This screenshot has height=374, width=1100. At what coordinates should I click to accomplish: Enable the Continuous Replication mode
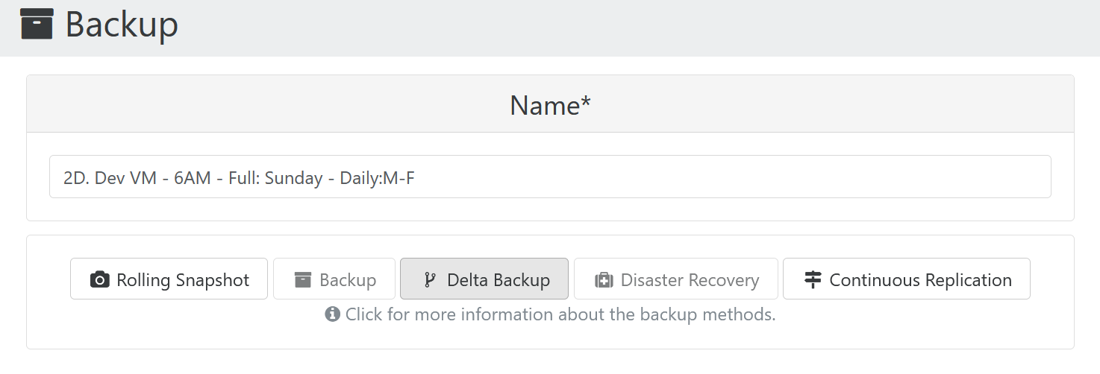click(907, 279)
